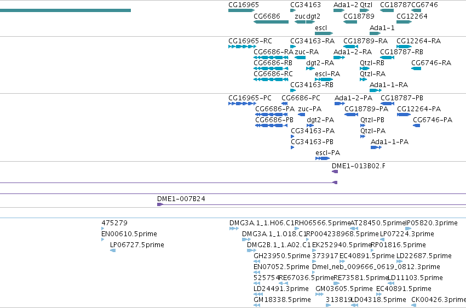Click the CG6746-PA protein label
Screen dimensions: 466x308
[433, 120]
